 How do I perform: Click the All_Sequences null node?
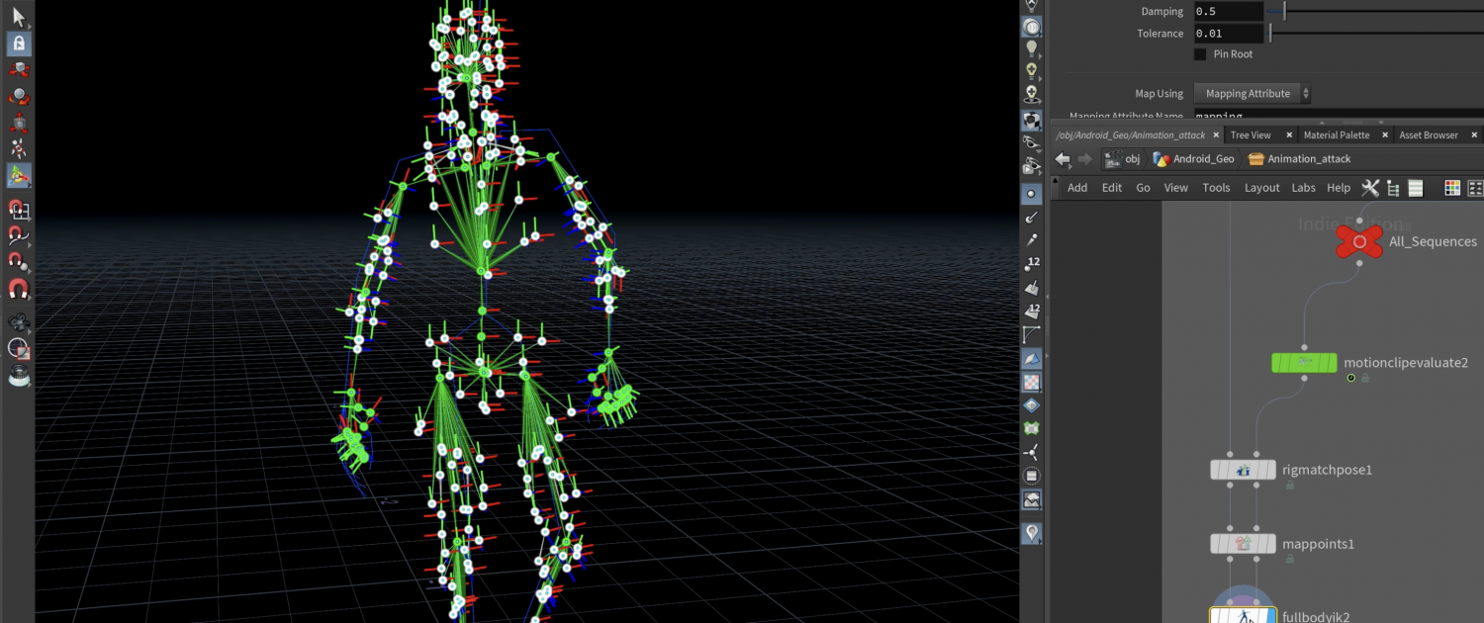pos(1359,241)
